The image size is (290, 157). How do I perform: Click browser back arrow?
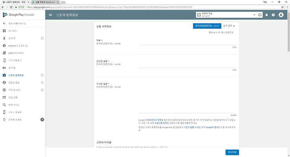[2, 7]
